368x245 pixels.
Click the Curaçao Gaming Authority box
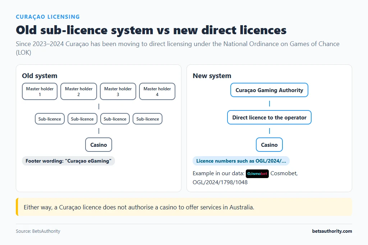(269, 90)
